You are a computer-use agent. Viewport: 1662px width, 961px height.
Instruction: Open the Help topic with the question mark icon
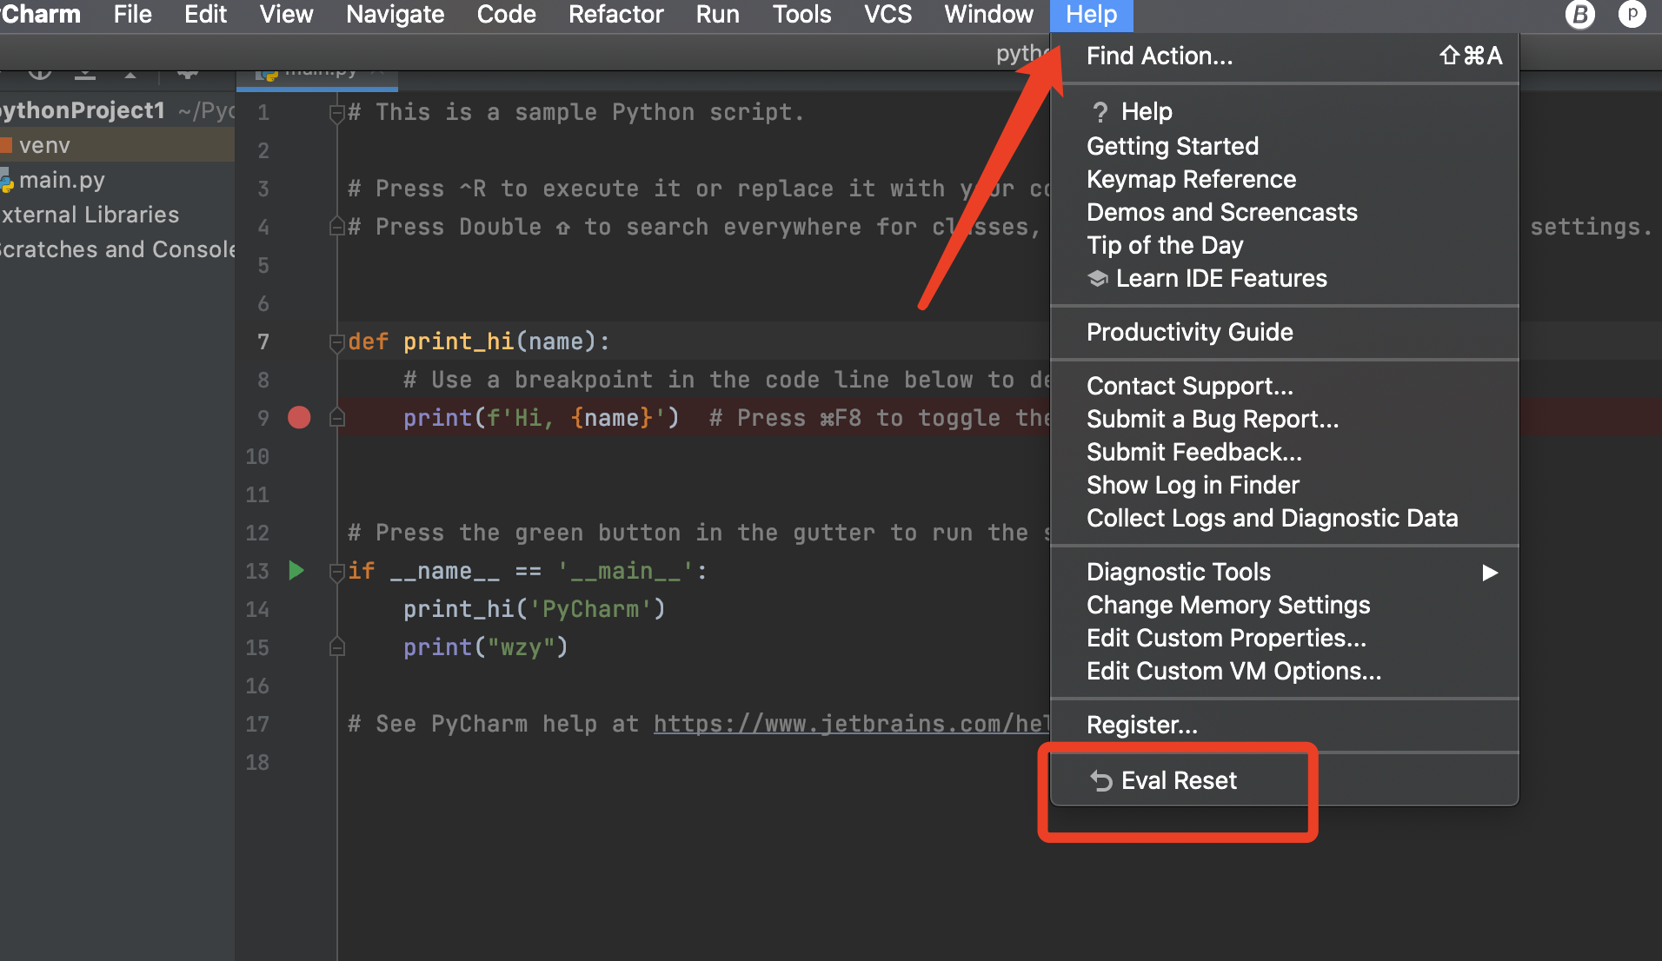pos(1284,112)
